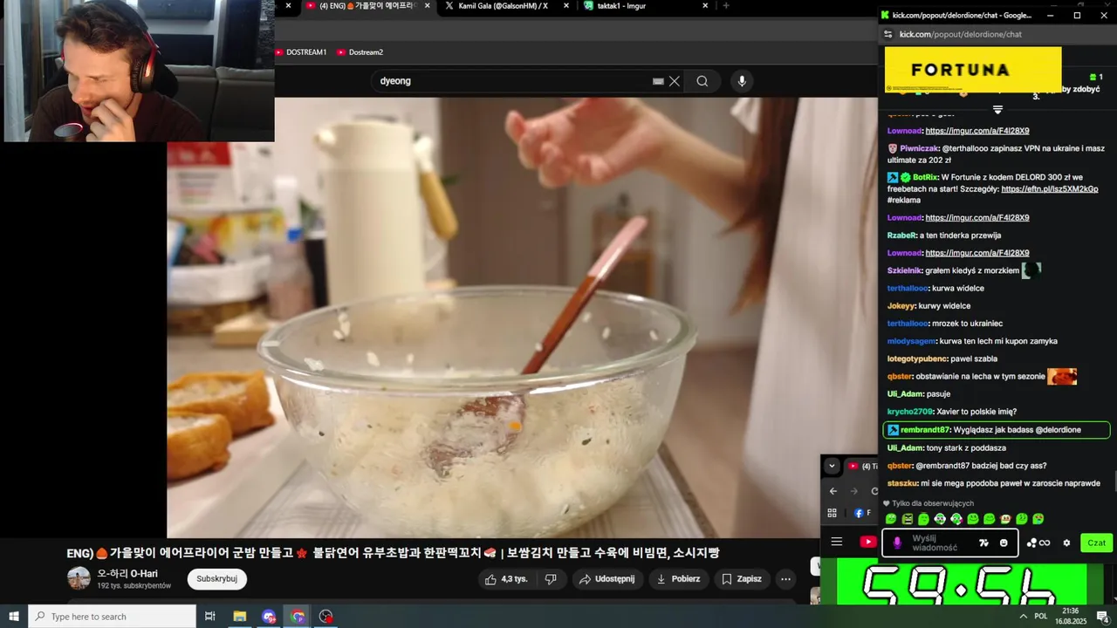Close the taktak1 Imgur tab
Screen dimensions: 1117x628
point(703,5)
